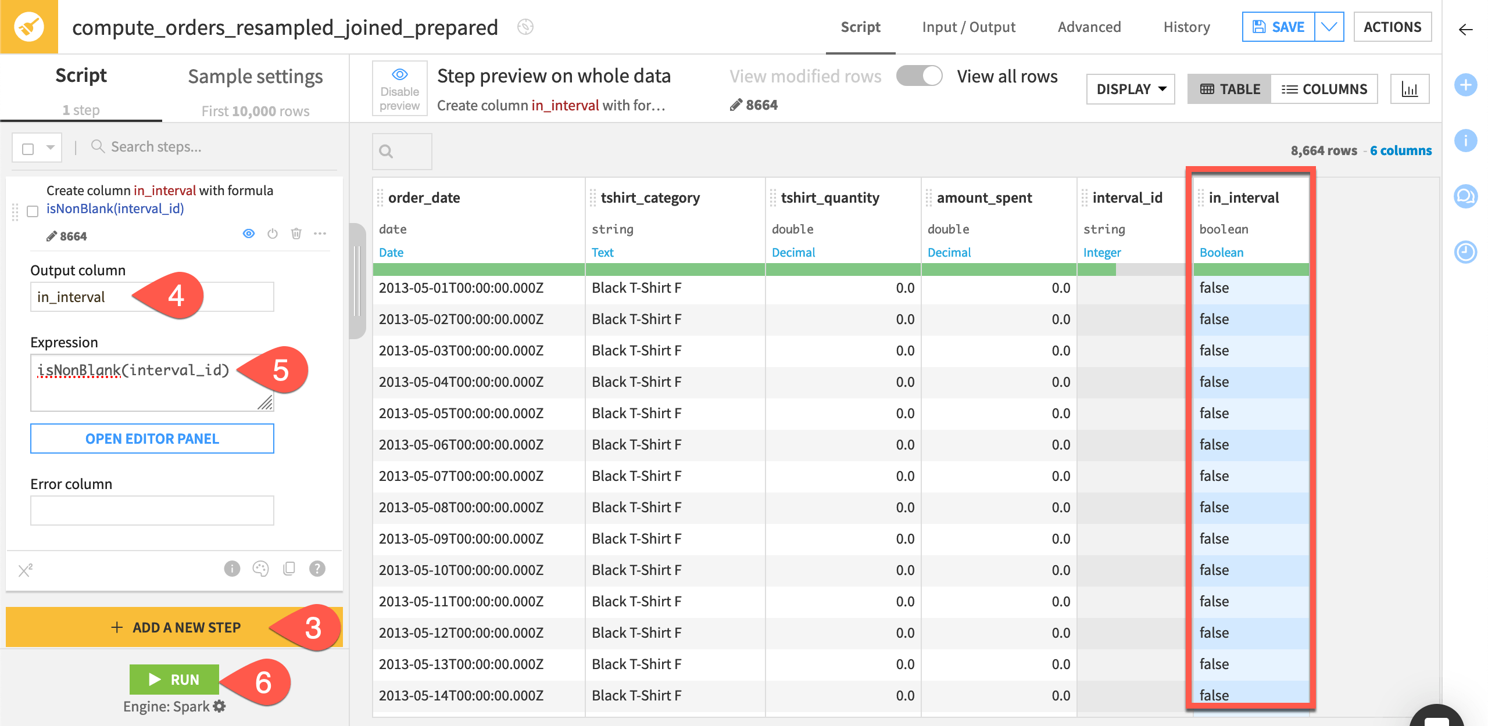Click the green RUN button
This screenshot has width=1488, height=726.
[x=174, y=680]
